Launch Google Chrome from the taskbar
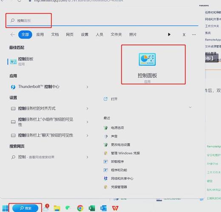This screenshot has width=221, height=212. [80, 208]
